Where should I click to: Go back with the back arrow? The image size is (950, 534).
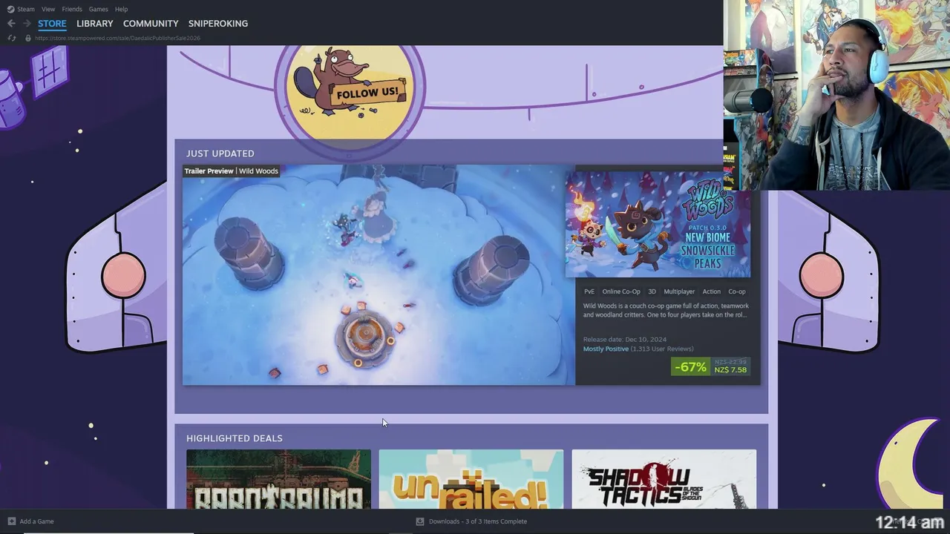click(11, 24)
